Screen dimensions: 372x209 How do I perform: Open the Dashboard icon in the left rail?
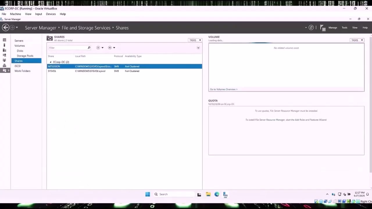point(4,40)
